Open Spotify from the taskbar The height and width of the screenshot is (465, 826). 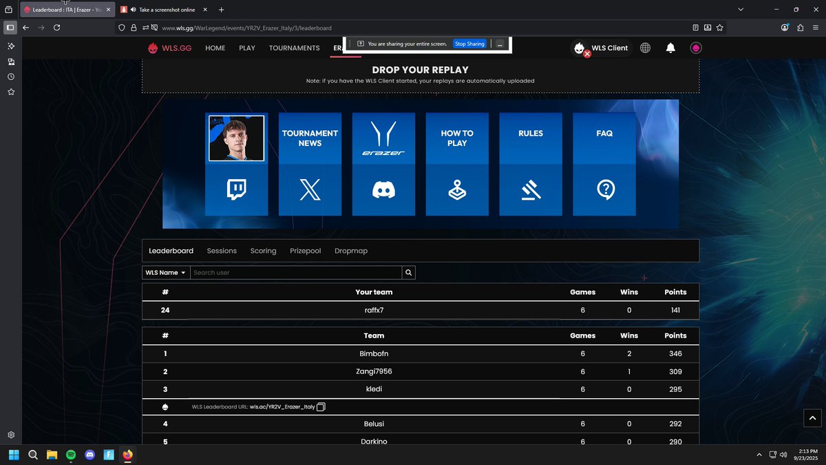tap(71, 455)
